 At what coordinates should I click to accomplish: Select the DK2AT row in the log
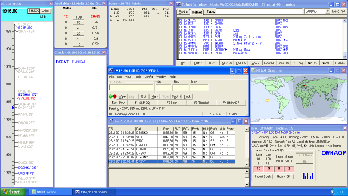click(172, 162)
